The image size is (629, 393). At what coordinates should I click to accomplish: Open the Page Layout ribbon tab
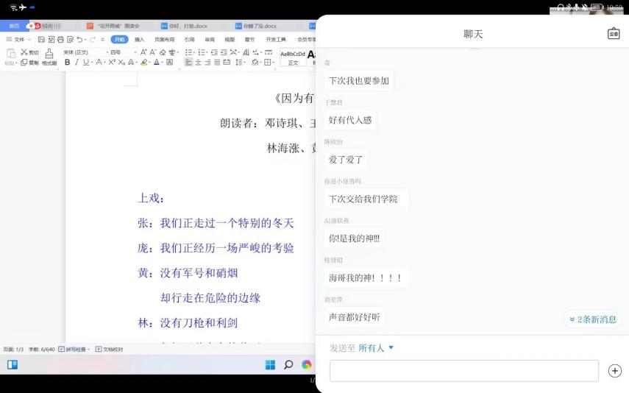[x=164, y=39]
